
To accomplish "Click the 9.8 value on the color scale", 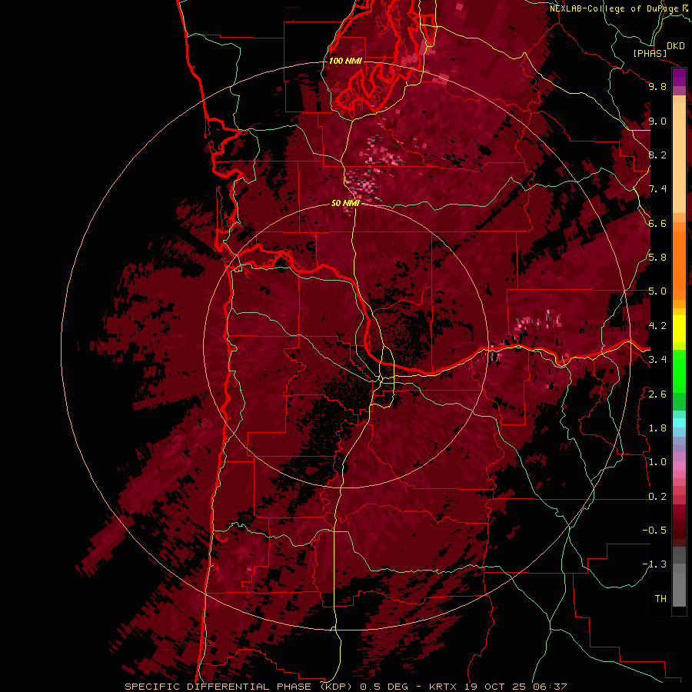I will (657, 87).
